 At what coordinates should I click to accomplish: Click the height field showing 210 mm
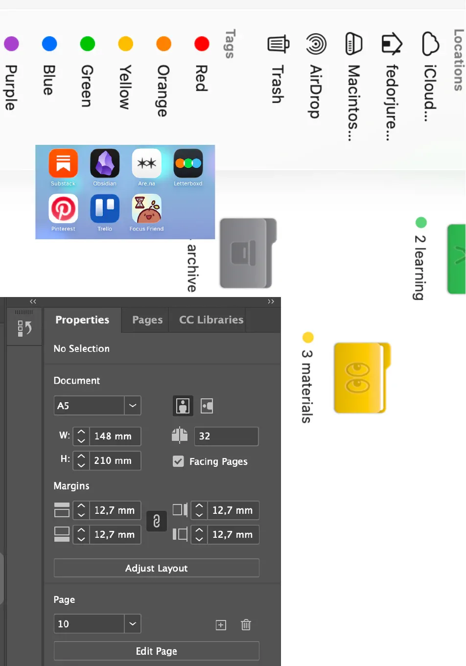point(115,460)
